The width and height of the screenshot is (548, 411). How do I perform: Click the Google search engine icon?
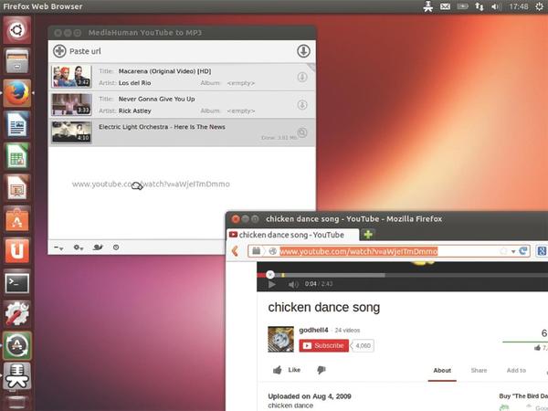[542, 251]
